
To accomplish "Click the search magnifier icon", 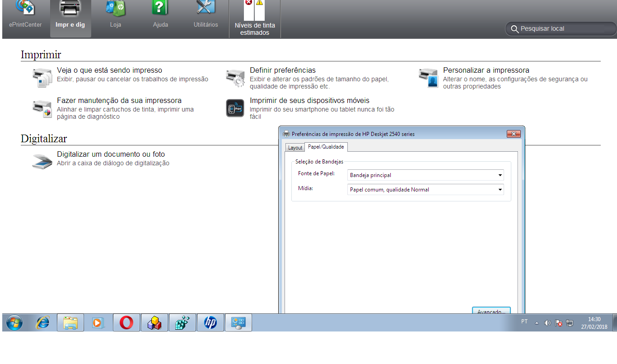I will click(514, 29).
